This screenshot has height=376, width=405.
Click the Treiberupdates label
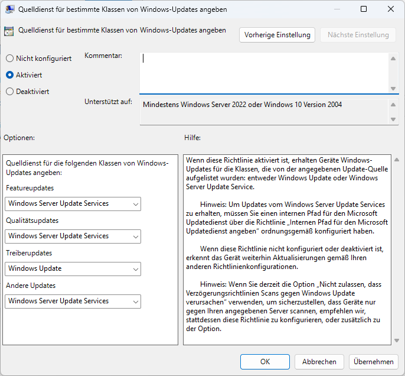tap(29, 253)
